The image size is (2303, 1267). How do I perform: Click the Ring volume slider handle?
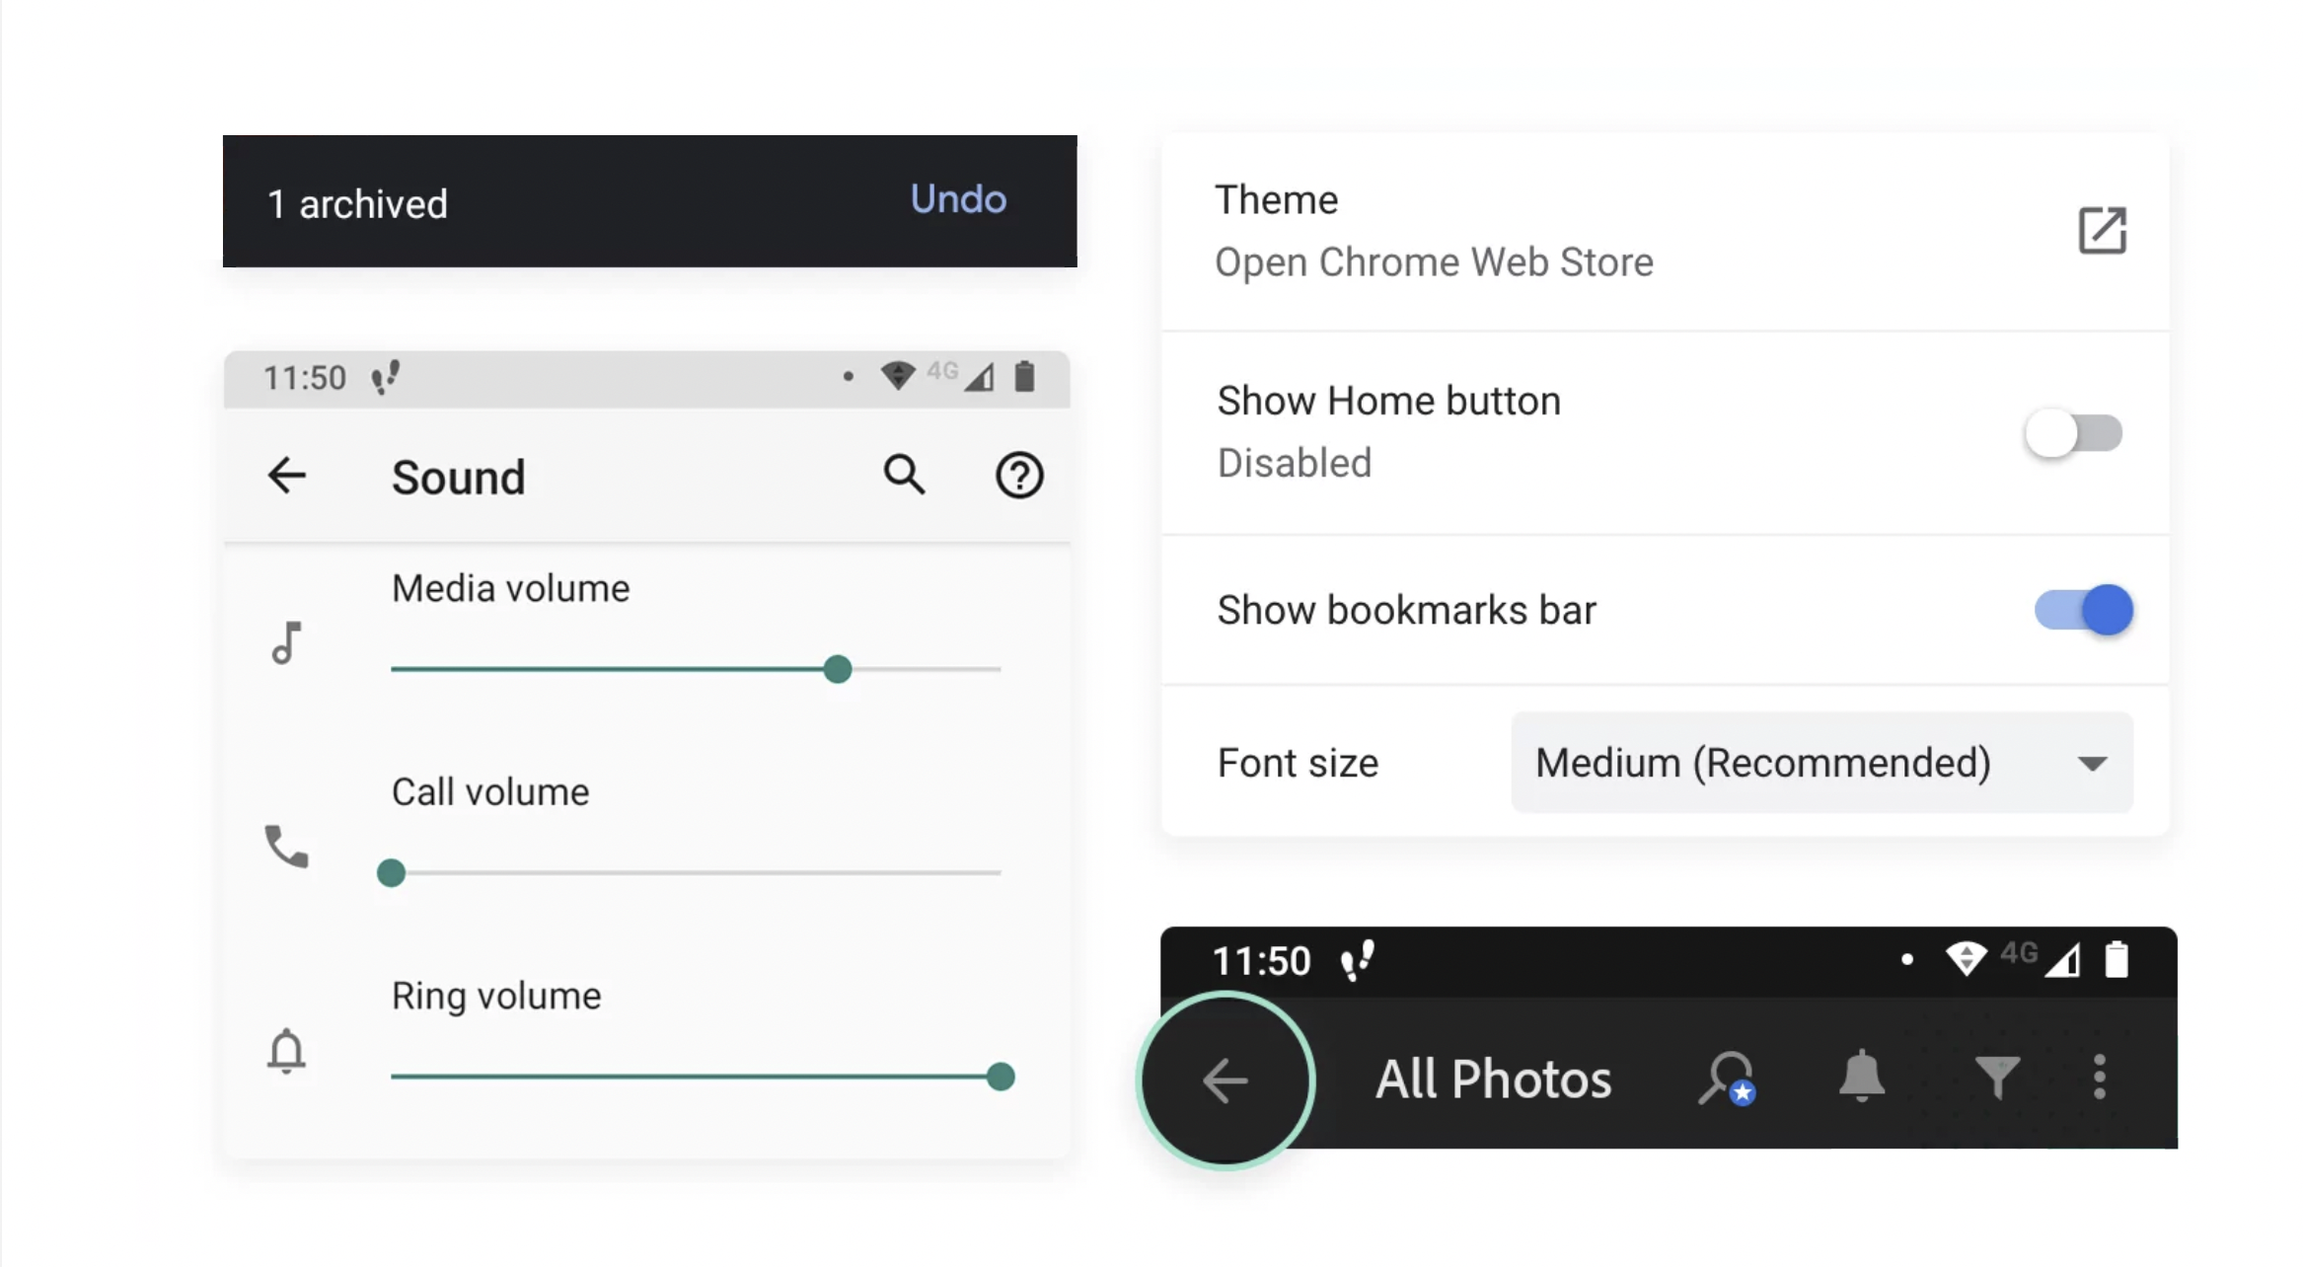pyautogui.click(x=1001, y=1077)
